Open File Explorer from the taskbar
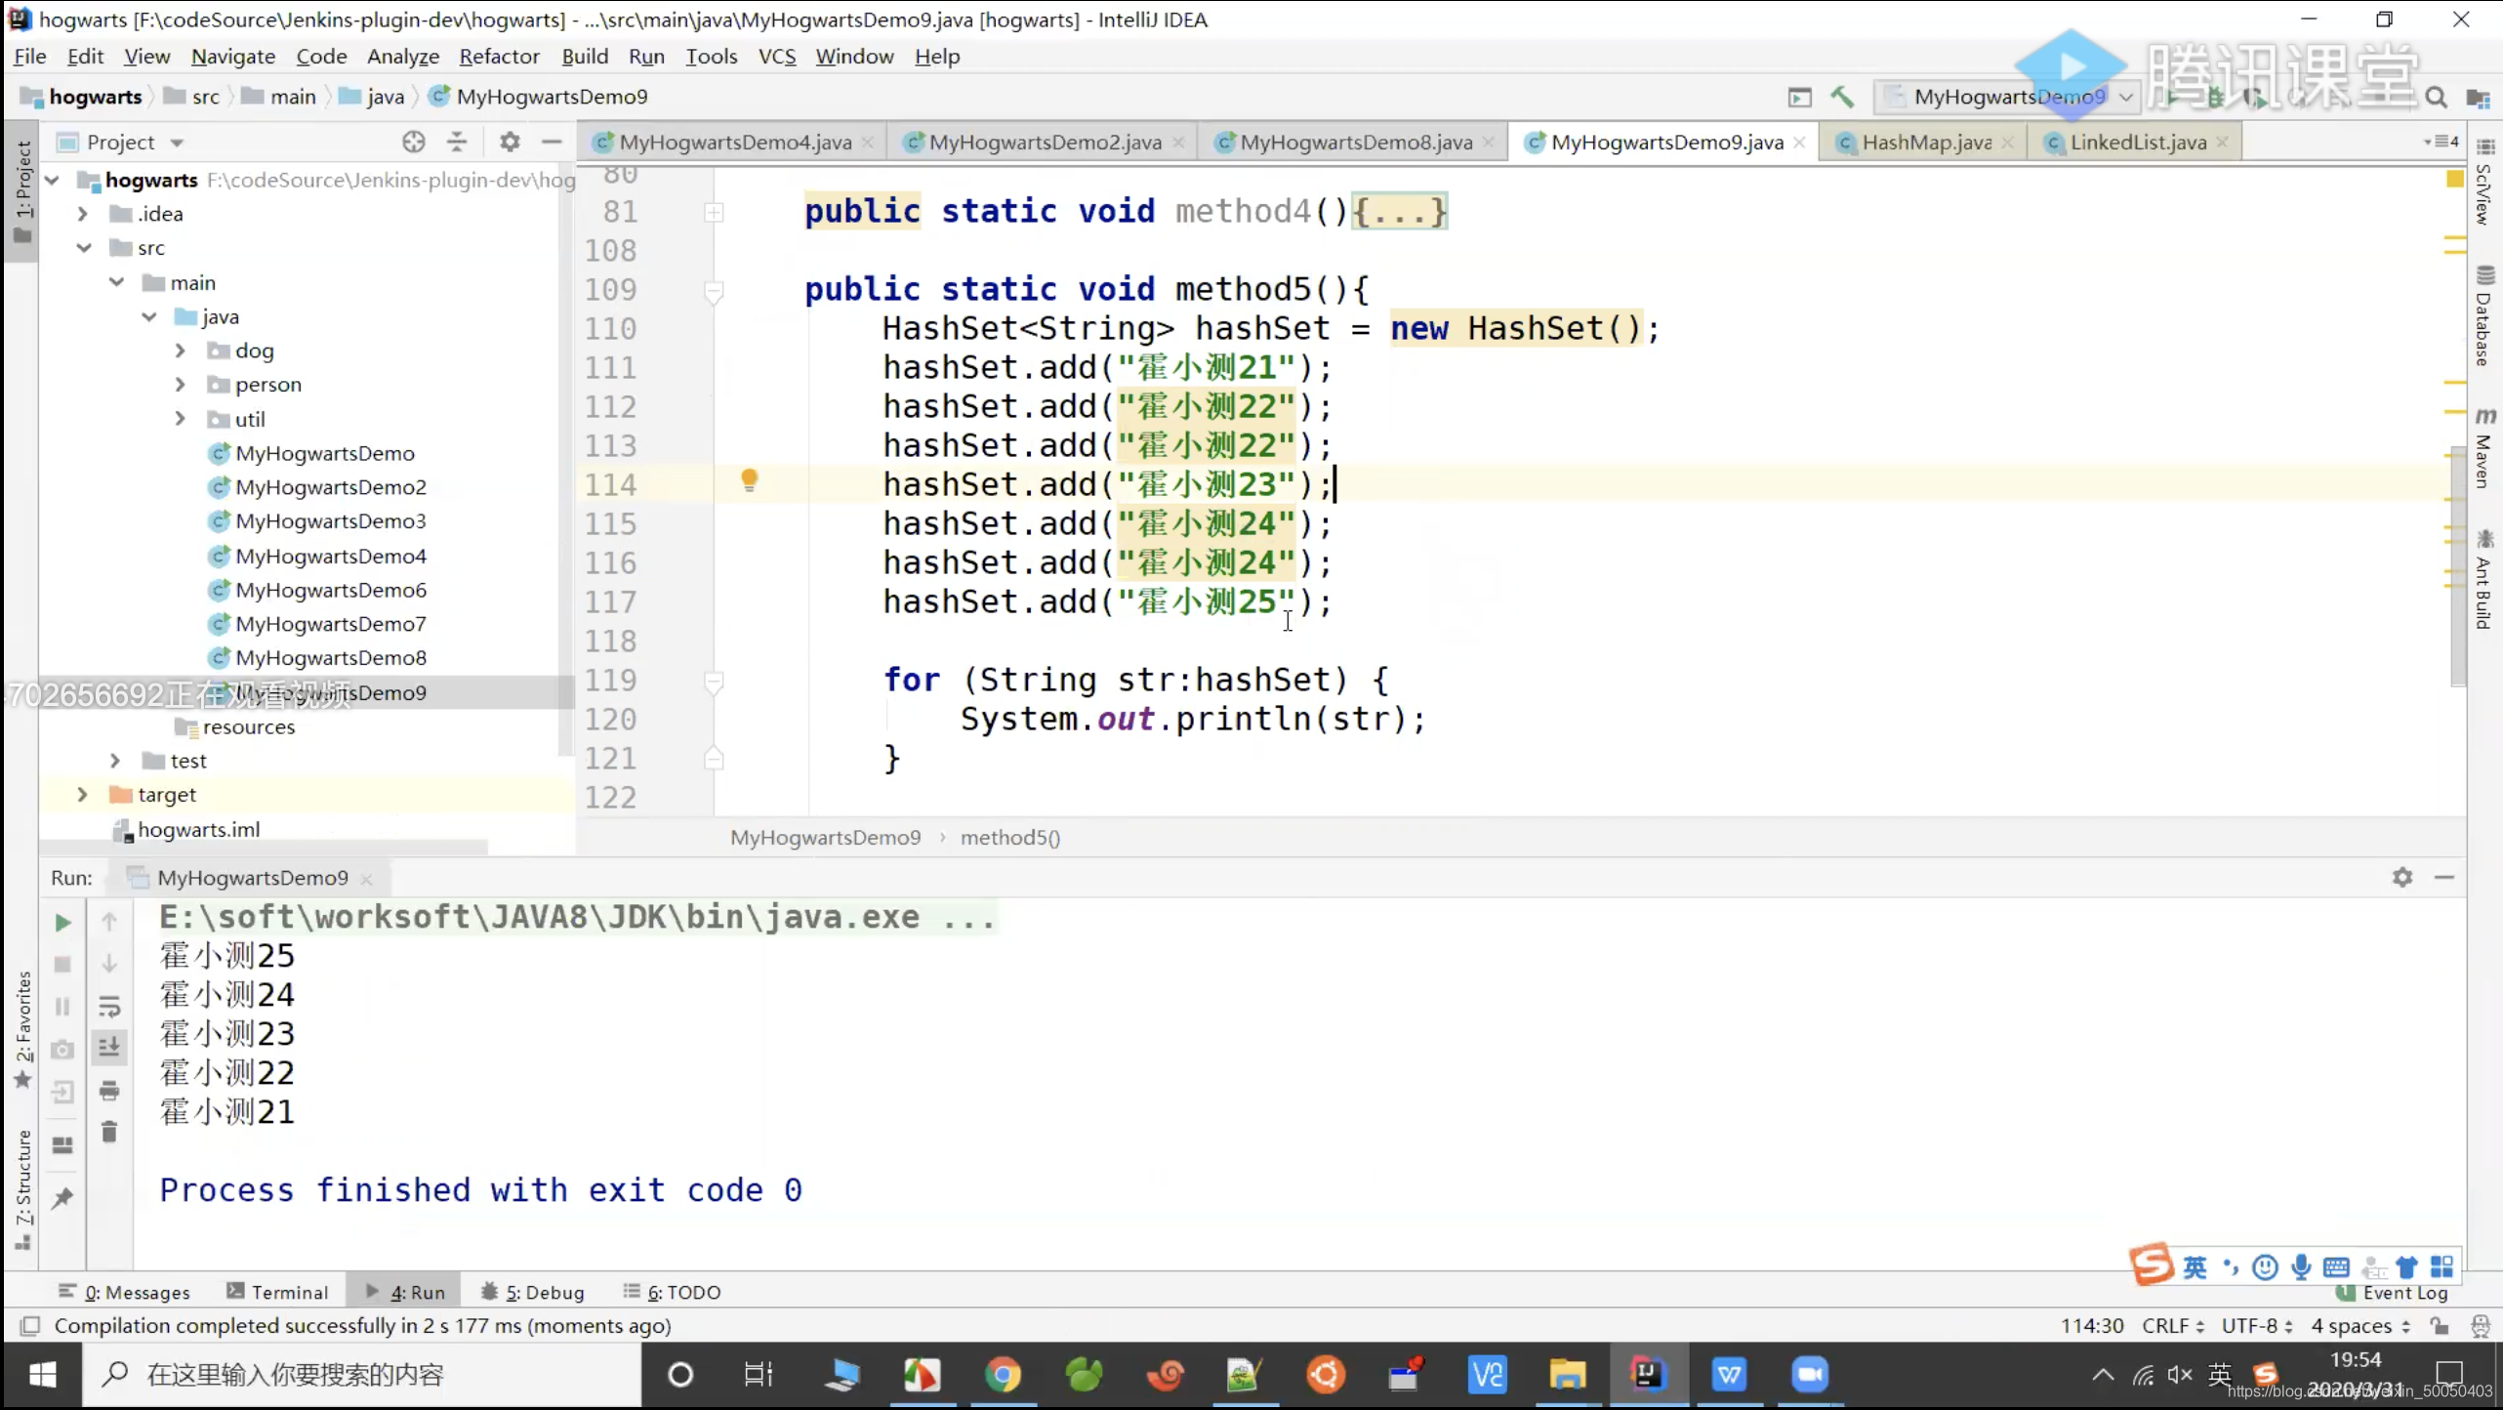Viewport: 2503px width, 1410px height. (1566, 1375)
